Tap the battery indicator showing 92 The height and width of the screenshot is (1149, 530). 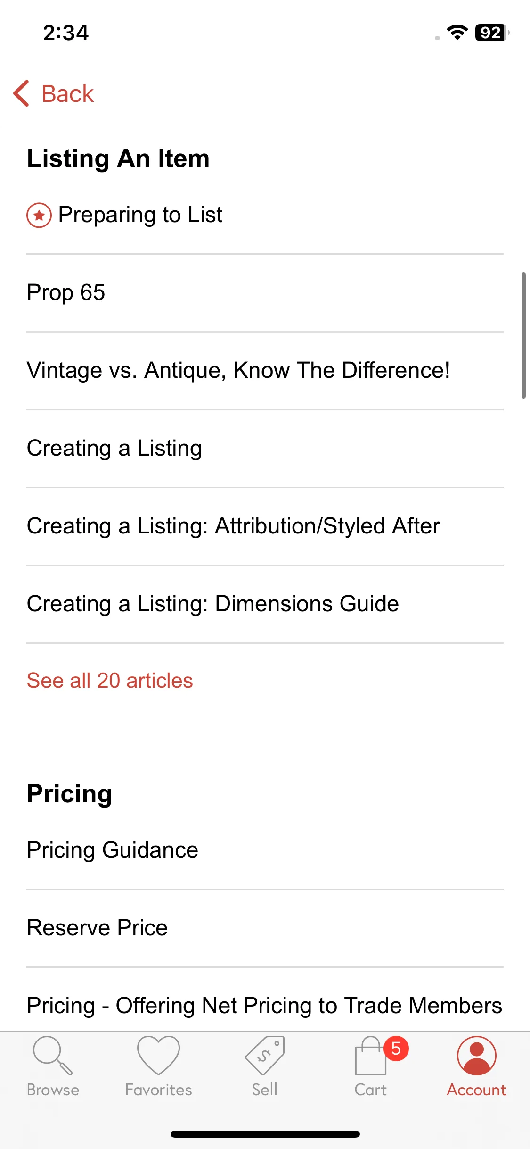[x=492, y=33]
